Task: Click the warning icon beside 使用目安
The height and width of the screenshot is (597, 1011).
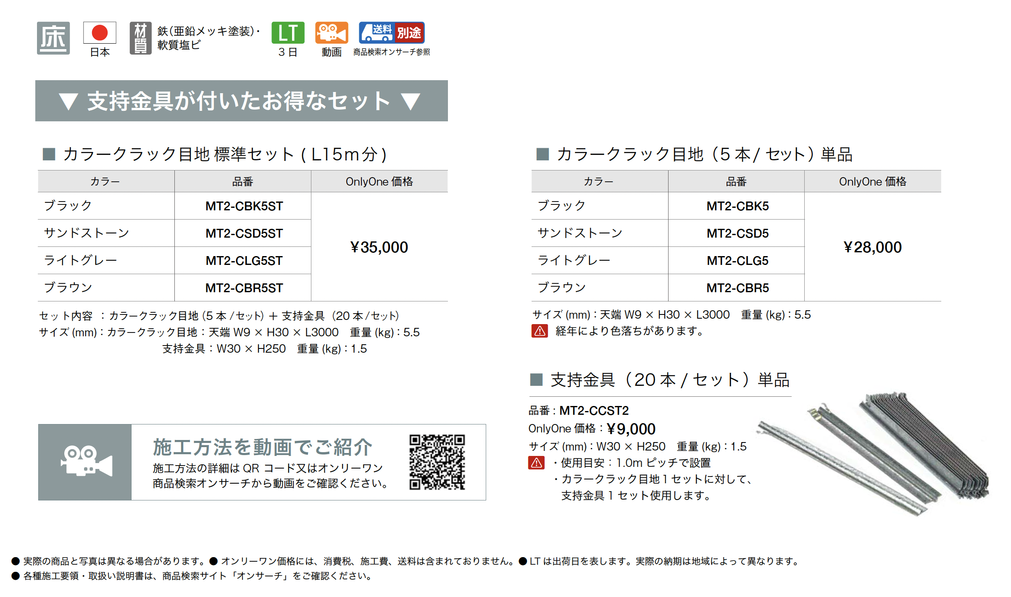Action: [x=536, y=463]
